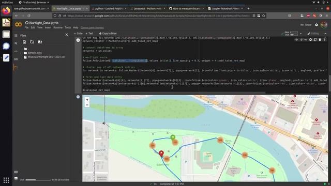The width and height of the screenshot is (331, 186).
Task: Select the Files folder icon in sidebar
Action: pos(16,68)
